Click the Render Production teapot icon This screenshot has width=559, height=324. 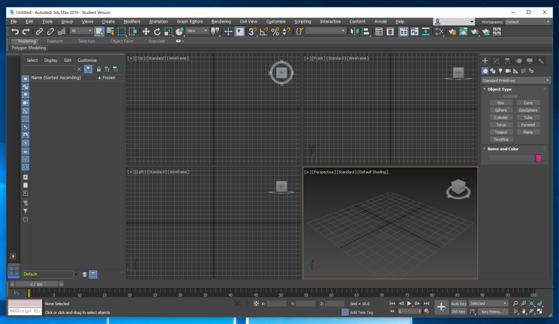point(475,31)
